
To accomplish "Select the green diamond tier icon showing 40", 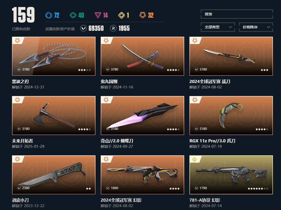I will [73, 15].
